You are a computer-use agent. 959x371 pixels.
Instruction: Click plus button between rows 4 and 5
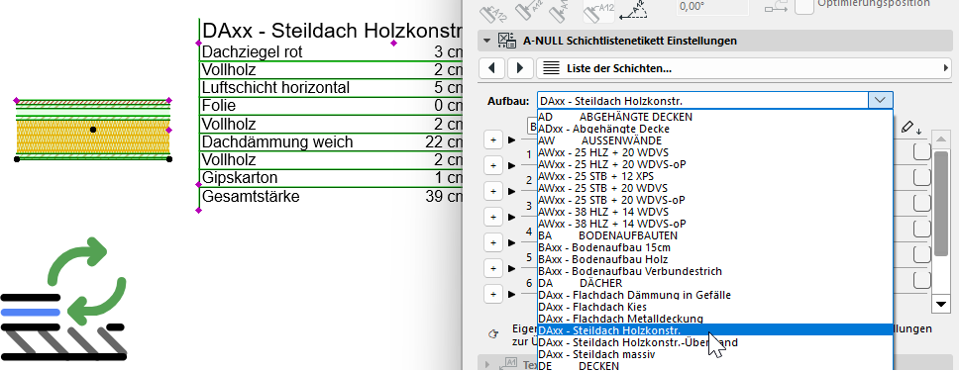click(x=492, y=242)
